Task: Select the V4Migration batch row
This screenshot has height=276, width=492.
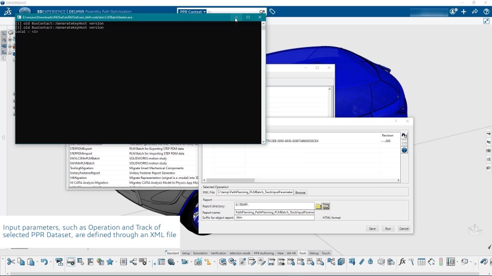Action: point(134,178)
